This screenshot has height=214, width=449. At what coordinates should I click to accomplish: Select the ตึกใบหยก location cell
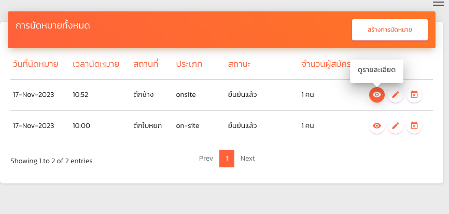click(147, 125)
